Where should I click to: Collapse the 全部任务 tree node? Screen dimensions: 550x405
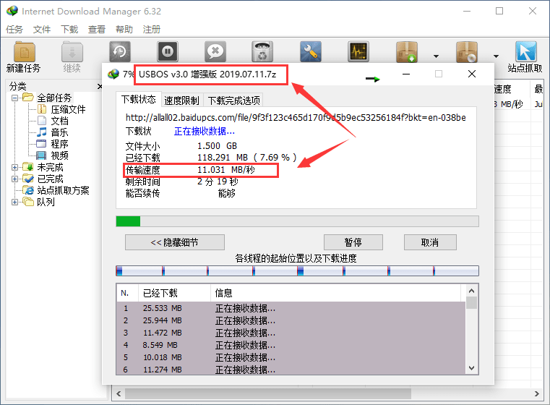click(x=16, y=98)
